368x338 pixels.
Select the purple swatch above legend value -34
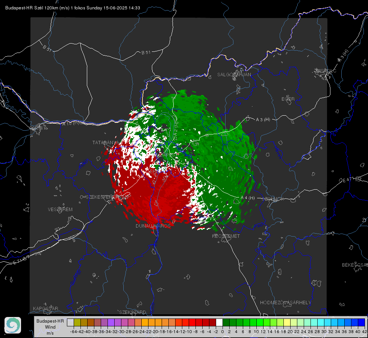point(111,323)
